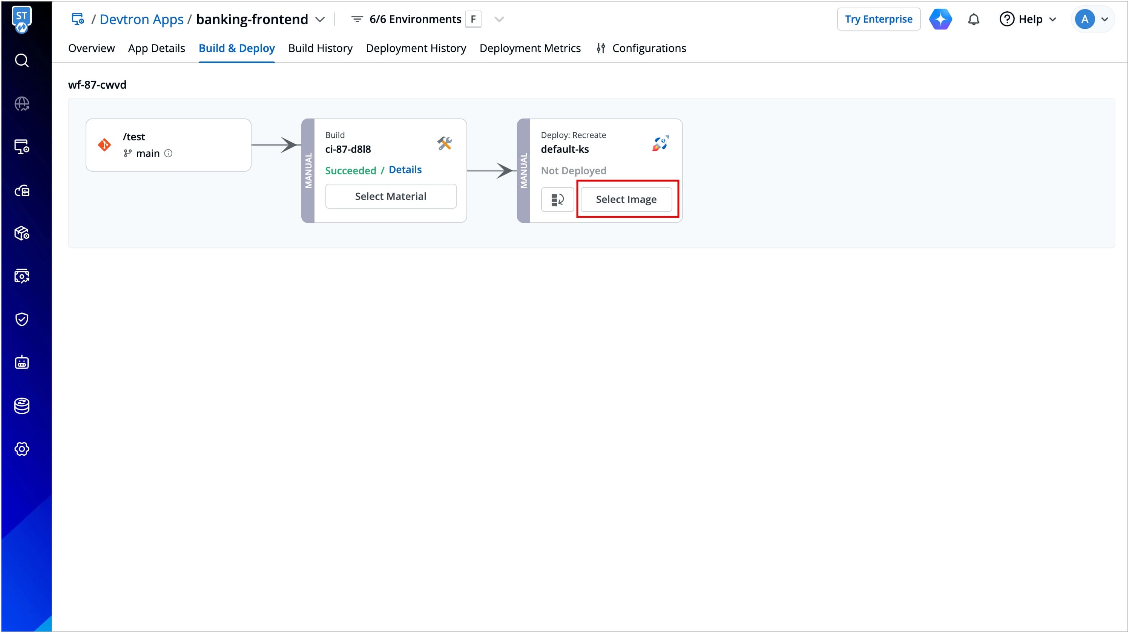Click the /test main source node card
Viewport: 1129px width, 633px height.
pyautogui.click(x=168, y=145)
